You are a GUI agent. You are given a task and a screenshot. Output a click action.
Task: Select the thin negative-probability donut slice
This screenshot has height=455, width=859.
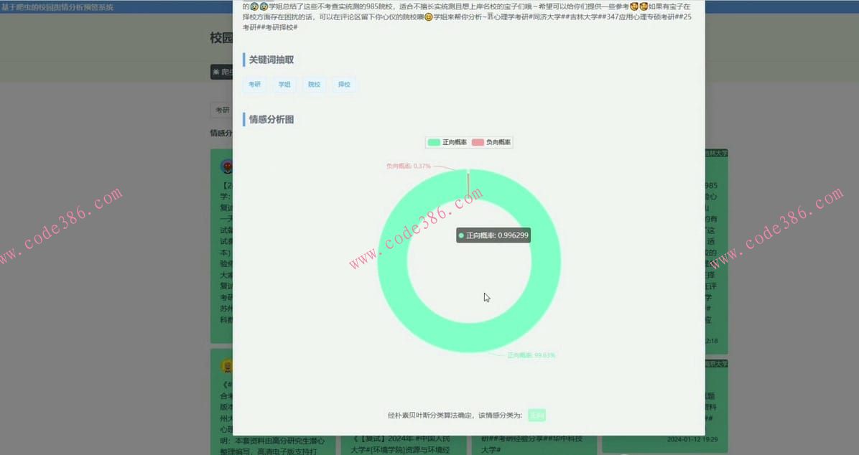[x=468, y=184]
